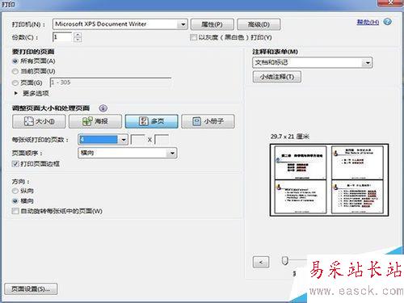Choose the 海报 poster mode
Image resolution: width=404 pixels, height=303 pixels.
[x=95, y=121]
